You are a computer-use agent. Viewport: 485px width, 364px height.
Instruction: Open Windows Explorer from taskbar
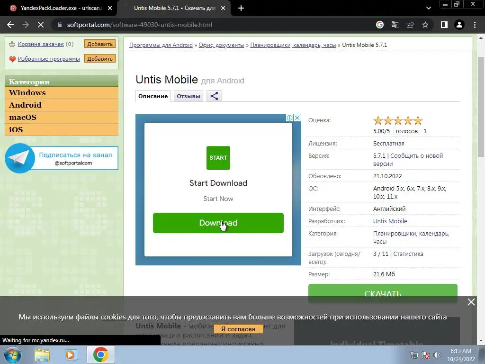(x=42, y=355)
